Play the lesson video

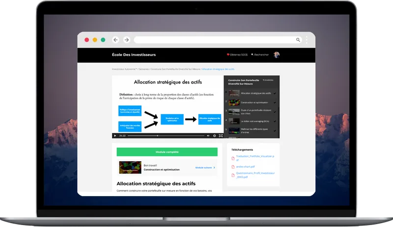tap(115, 136)
